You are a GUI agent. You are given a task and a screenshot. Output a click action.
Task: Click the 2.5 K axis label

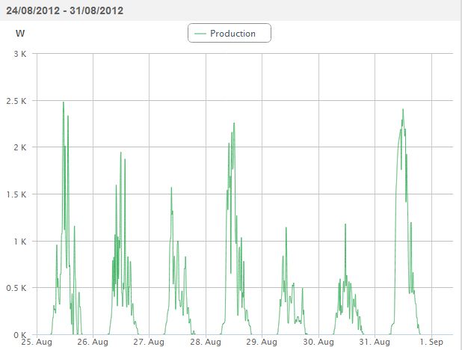pos(16,101)
